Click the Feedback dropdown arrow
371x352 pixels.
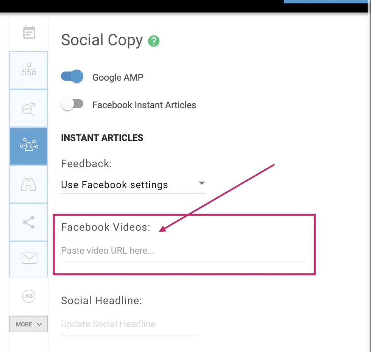point(202,184)
